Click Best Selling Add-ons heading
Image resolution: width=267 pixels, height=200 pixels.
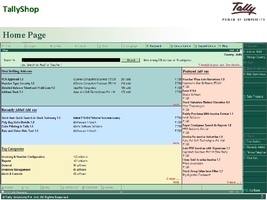(17, 71)
